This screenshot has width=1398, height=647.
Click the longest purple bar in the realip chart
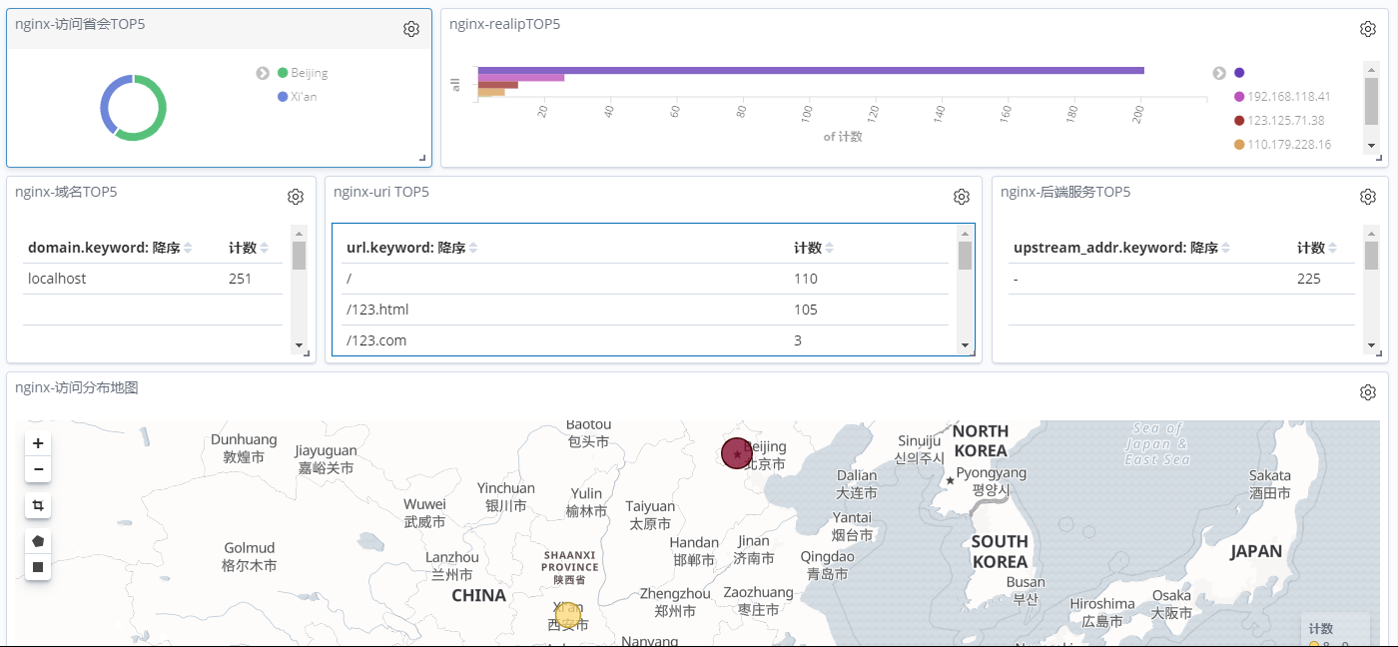point(811,70)
